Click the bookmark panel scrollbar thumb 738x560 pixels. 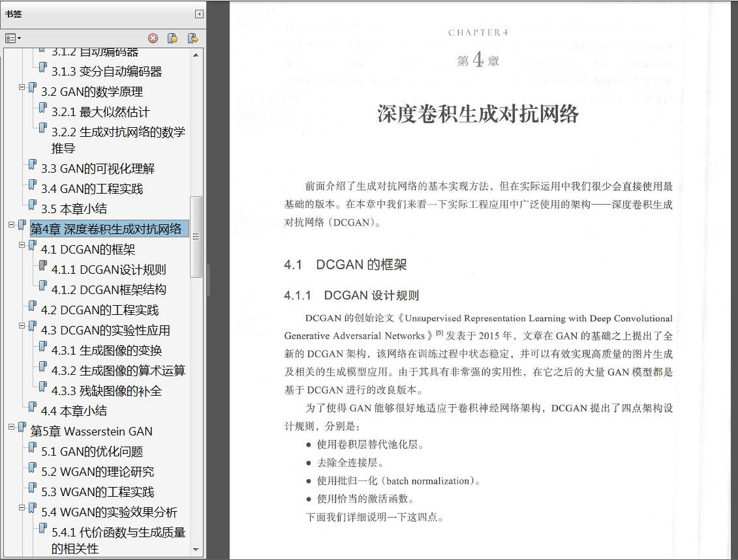coord(196,237)
